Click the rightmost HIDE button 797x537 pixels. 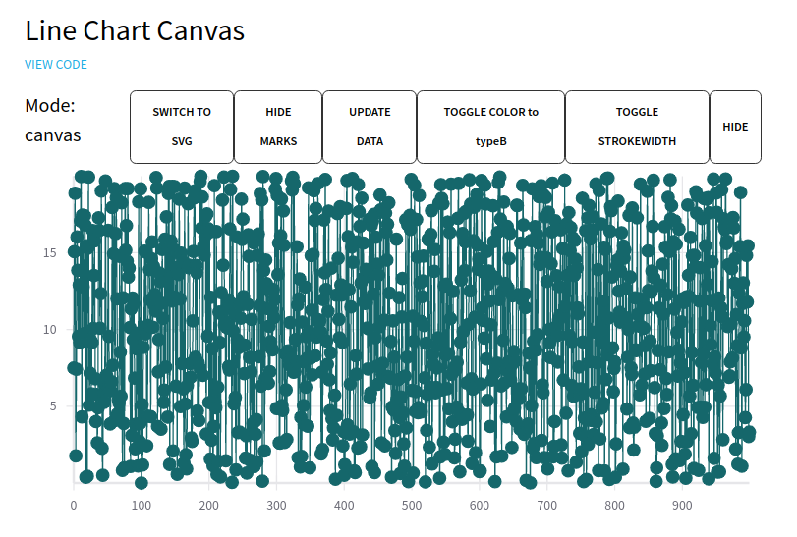point(735,127)
